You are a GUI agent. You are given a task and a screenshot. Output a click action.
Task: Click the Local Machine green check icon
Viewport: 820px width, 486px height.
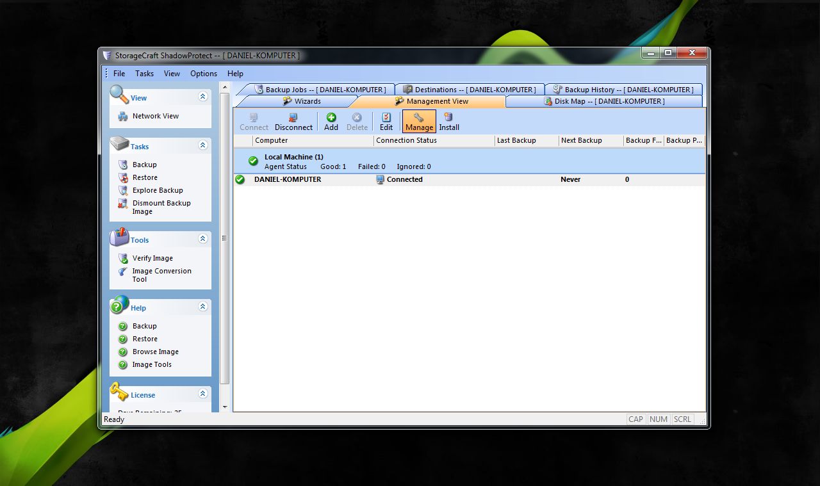coord(254,161)
